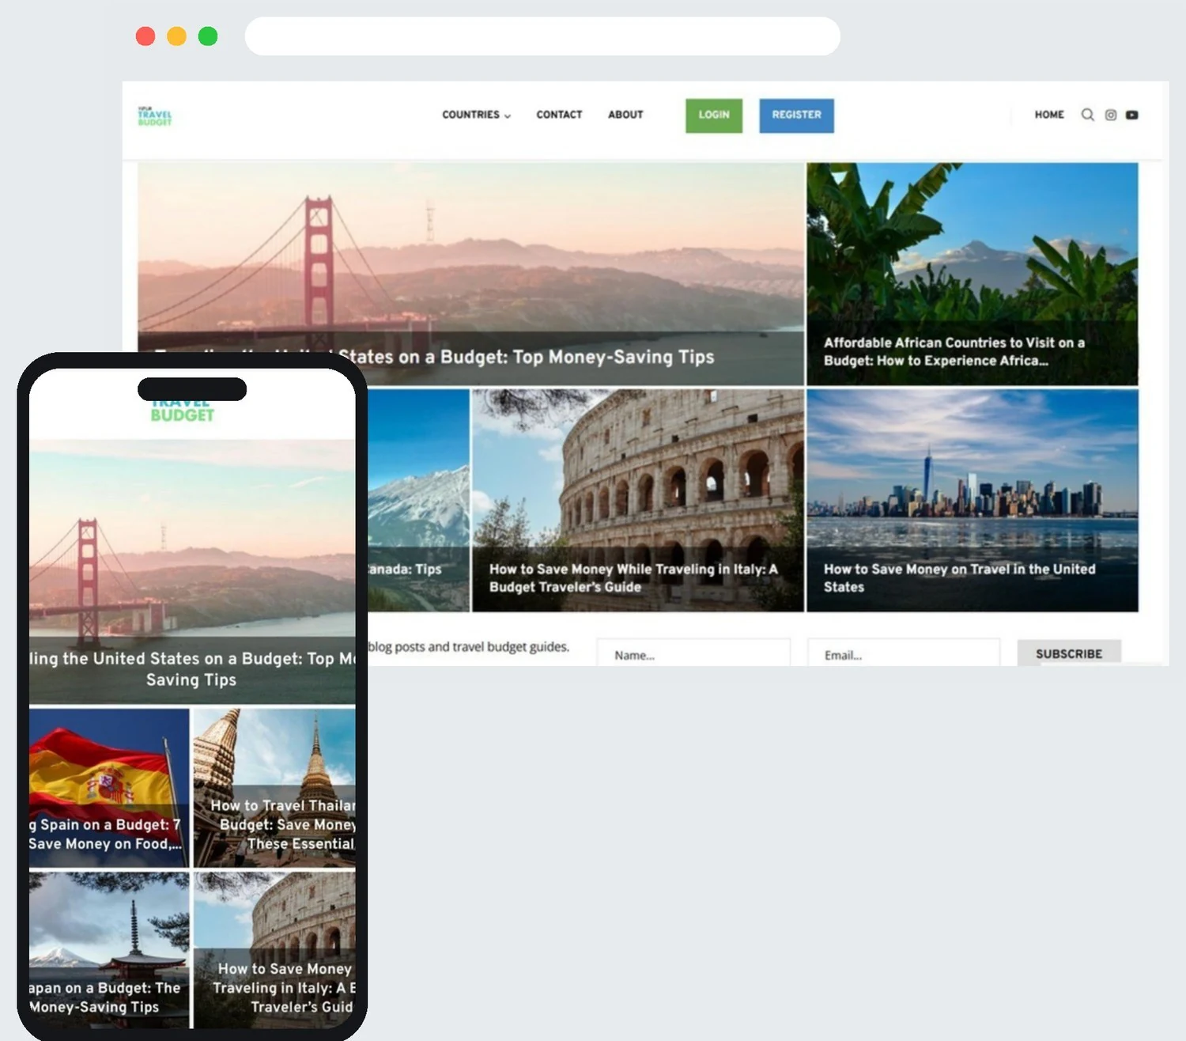Open the Italy budget traveler's guide card
Viewport: 1186px width, 1041px height.
click(x=638, y=500)
